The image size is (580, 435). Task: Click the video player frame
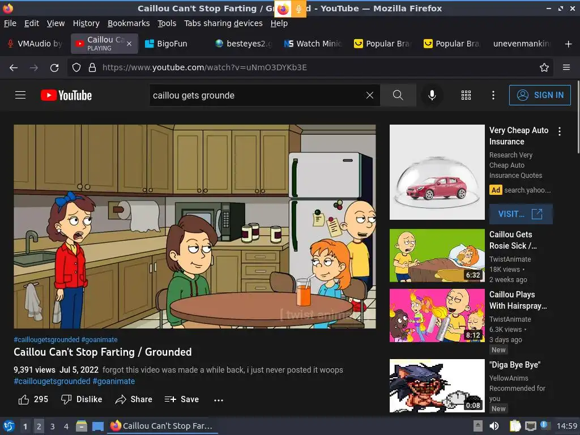pyautogui.click(x=195, y=227)
